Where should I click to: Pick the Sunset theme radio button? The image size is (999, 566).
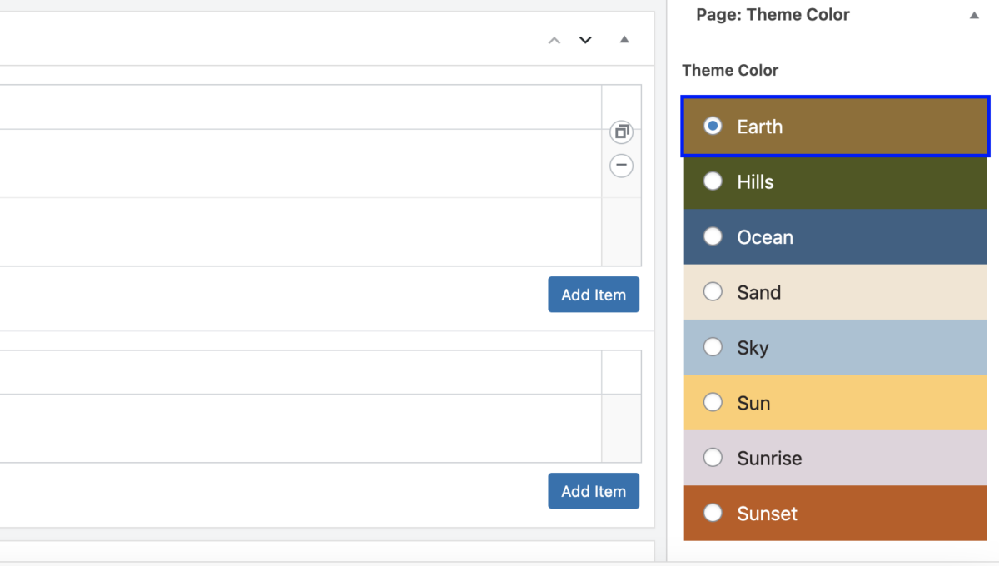(x=713, y=513)
